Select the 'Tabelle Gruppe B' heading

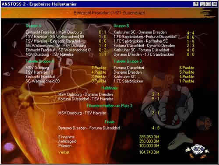[x=127, y=61]
